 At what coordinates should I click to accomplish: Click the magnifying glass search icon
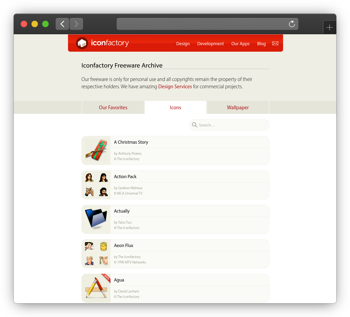coord(195,125)
